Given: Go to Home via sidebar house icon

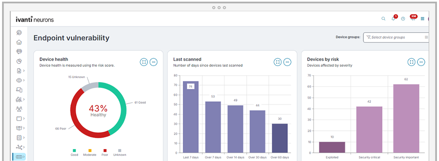Looking at the screenshot, I should pos(19,42).
